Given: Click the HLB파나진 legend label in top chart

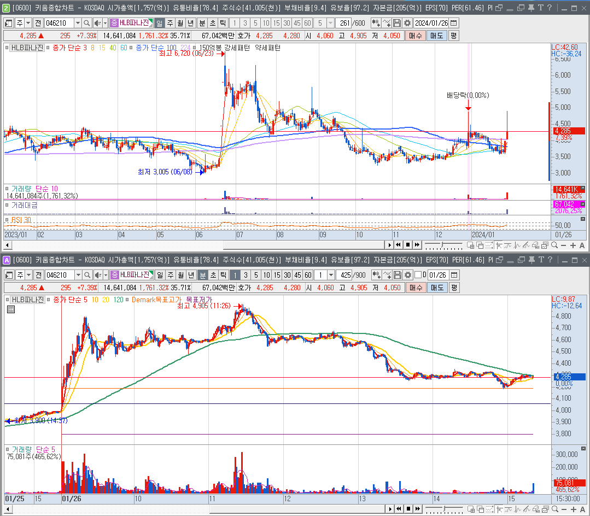Looking at the screenshot, I should coord(27,48).
